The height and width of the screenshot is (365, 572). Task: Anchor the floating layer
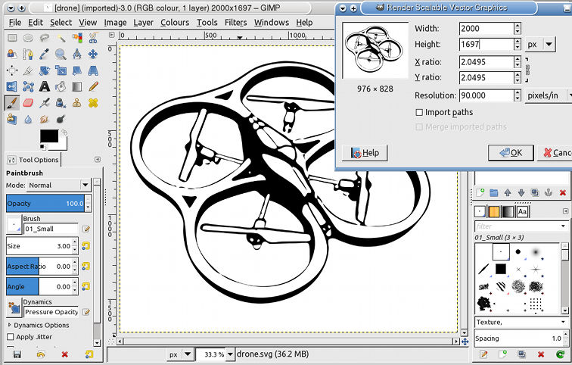549,192
